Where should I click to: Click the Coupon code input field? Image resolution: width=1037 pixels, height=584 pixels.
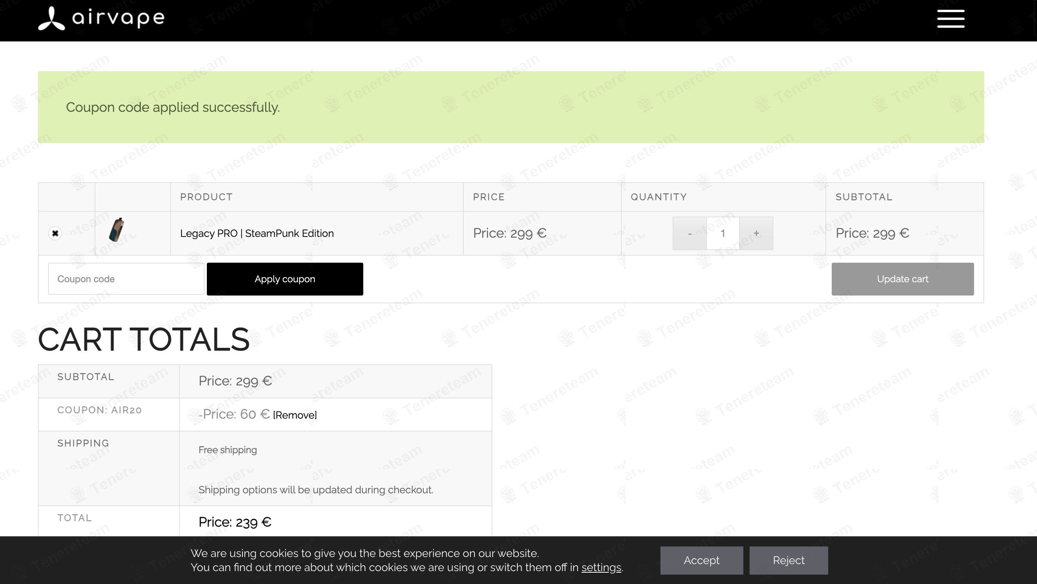126,279
